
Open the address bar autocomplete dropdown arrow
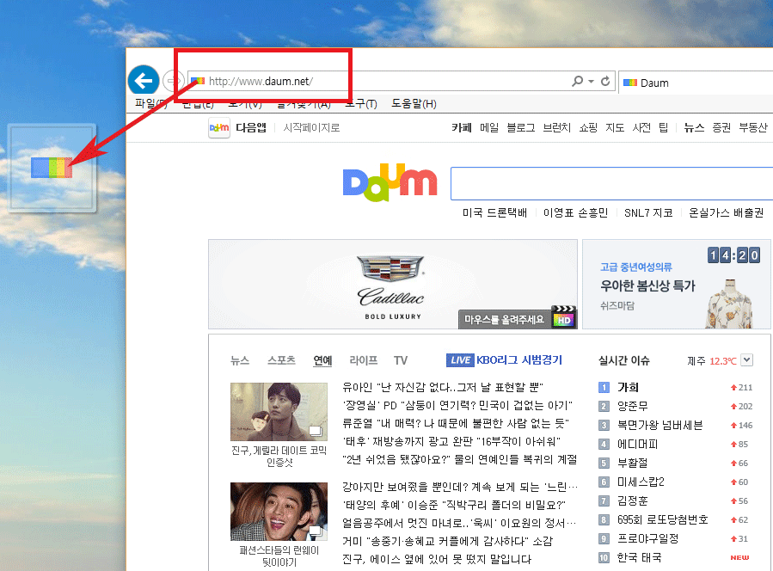[591, 82]
